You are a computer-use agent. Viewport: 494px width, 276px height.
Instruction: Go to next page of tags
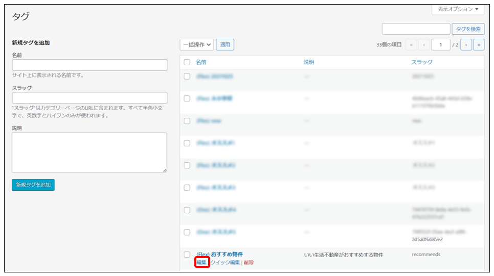[x=466, y=45]
